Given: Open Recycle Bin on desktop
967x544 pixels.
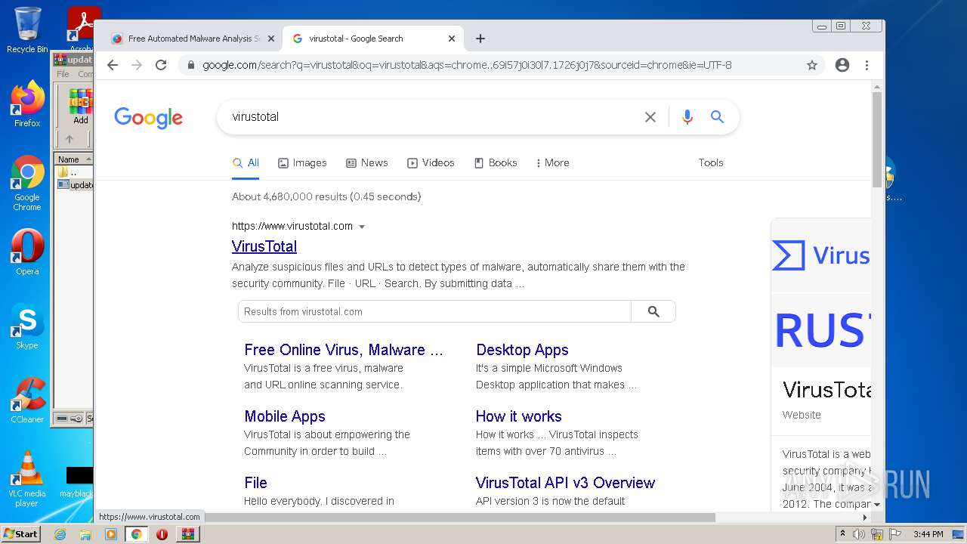Looking at the screenshot, I should pyautogui.click(x=27, y=30).
